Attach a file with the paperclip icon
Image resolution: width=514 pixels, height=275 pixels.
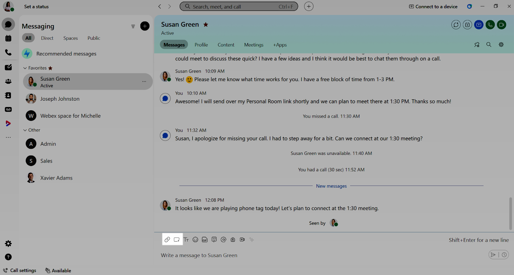(x=167, y=239)
